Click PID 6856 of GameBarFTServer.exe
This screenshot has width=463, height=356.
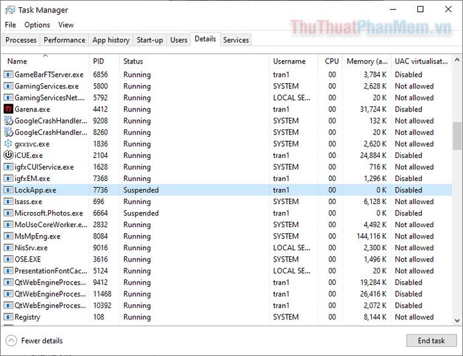(x=101, y=75)
